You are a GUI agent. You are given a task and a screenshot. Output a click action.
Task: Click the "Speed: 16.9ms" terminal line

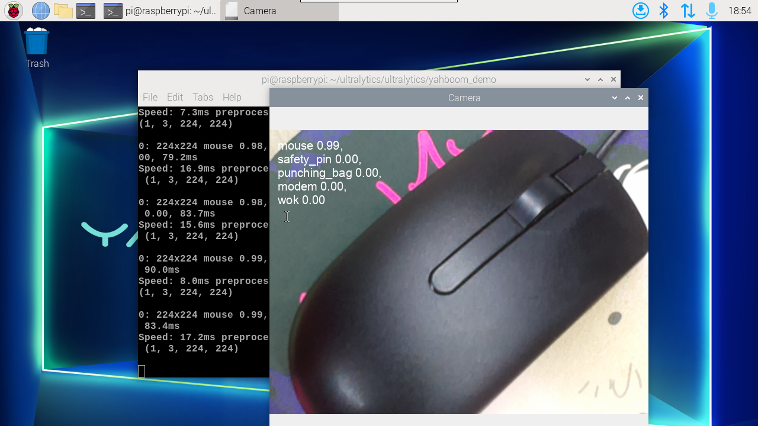tap(204, 169)
